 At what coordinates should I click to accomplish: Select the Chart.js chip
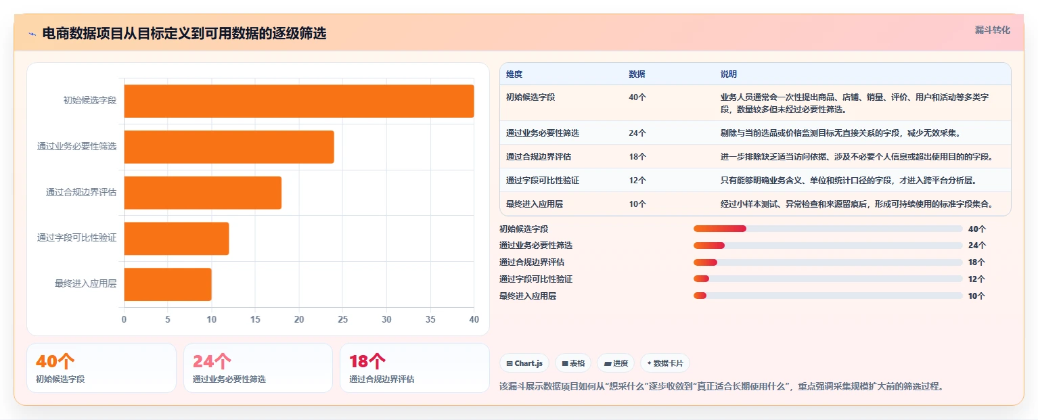pyautogui.click(x=524, y=363)
